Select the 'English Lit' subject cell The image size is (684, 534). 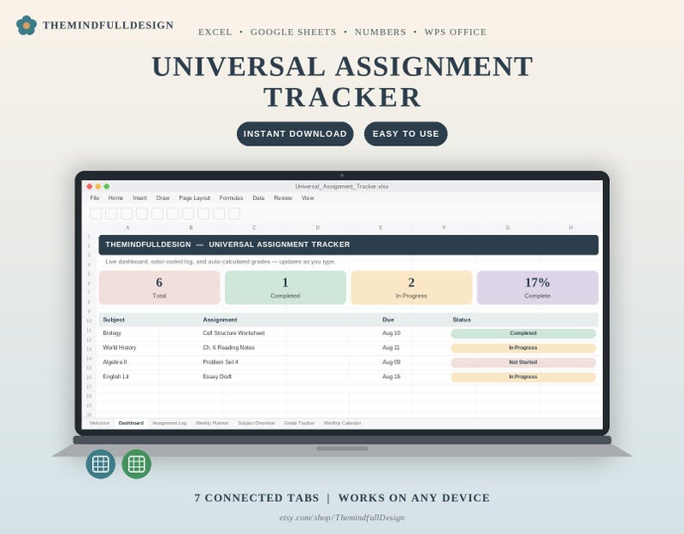pos(115,376)
